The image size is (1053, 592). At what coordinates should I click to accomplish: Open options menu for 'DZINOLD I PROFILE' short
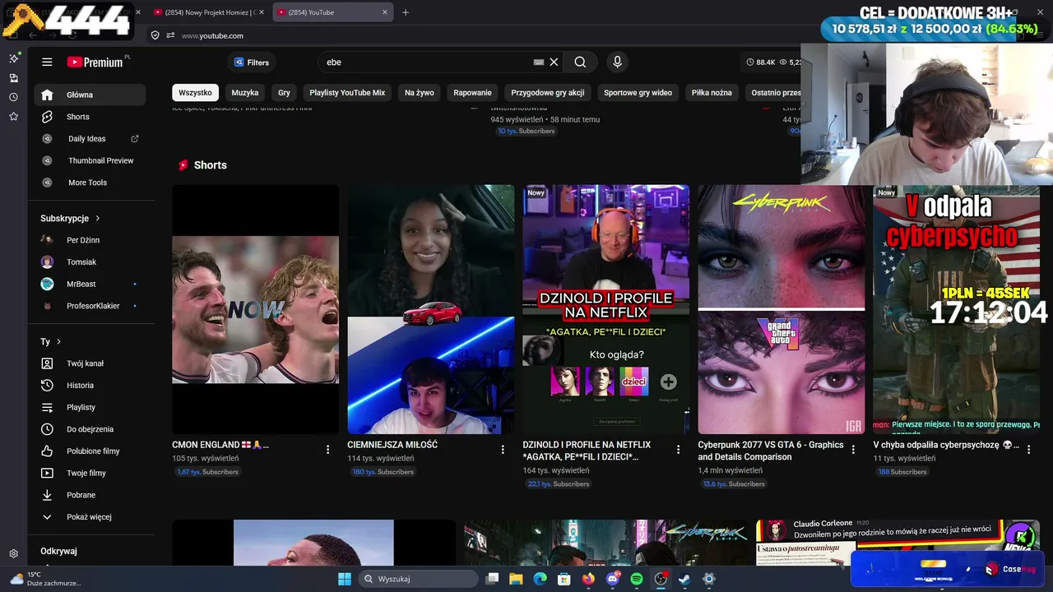(x=678, y=450)
